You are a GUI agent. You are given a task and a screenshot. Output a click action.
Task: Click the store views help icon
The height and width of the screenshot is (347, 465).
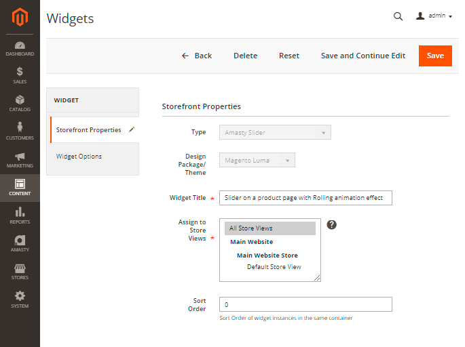point(331,225)
